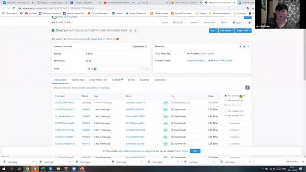Viewport: 306px width, 172px height.
Task: Open Windows taskbar search
Action: tap(11, 169)
